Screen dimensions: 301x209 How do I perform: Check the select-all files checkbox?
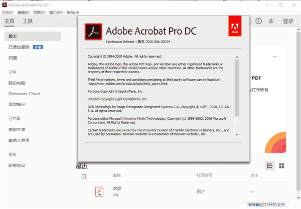84,176
